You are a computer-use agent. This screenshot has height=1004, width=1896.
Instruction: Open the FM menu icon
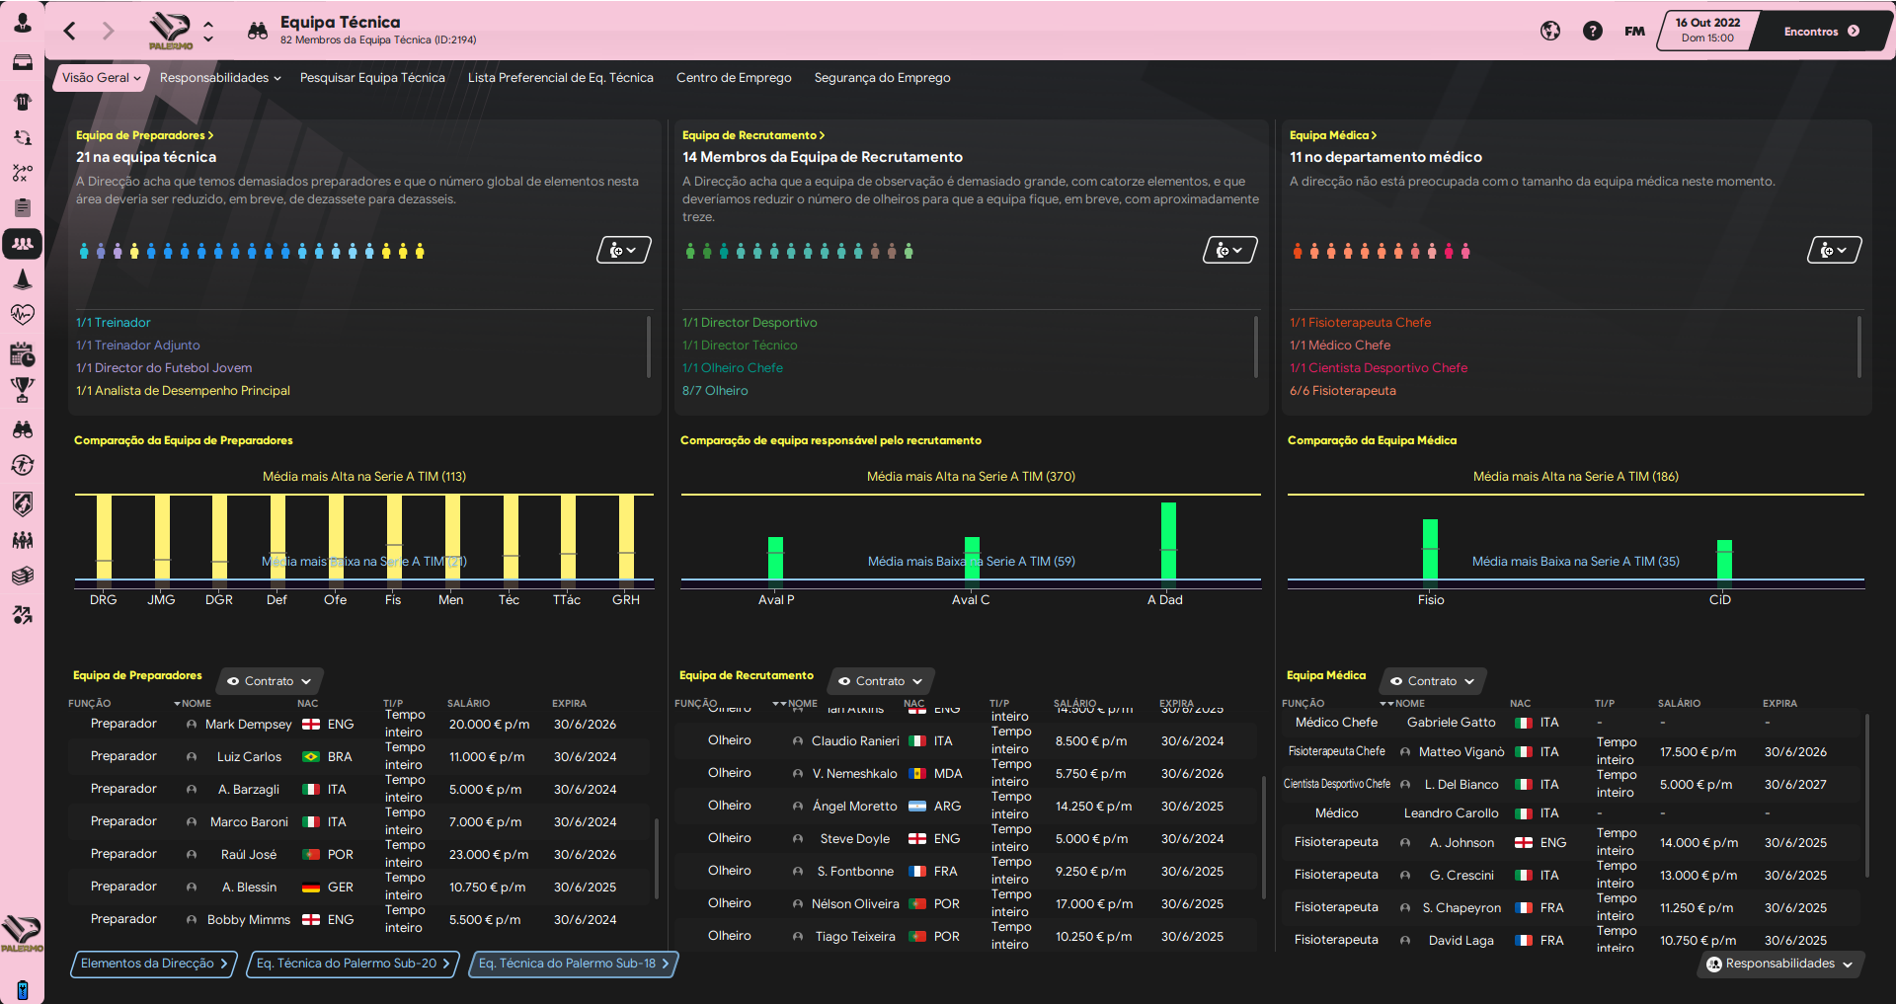(1634, 31)
